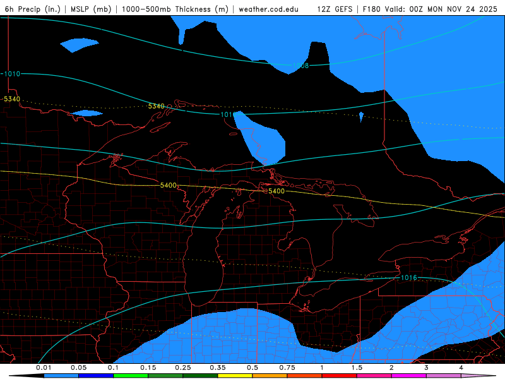Click the dark orange 0.75 colorbar segment
Viewport: 505px width, 379px height.
coord(305,376)
